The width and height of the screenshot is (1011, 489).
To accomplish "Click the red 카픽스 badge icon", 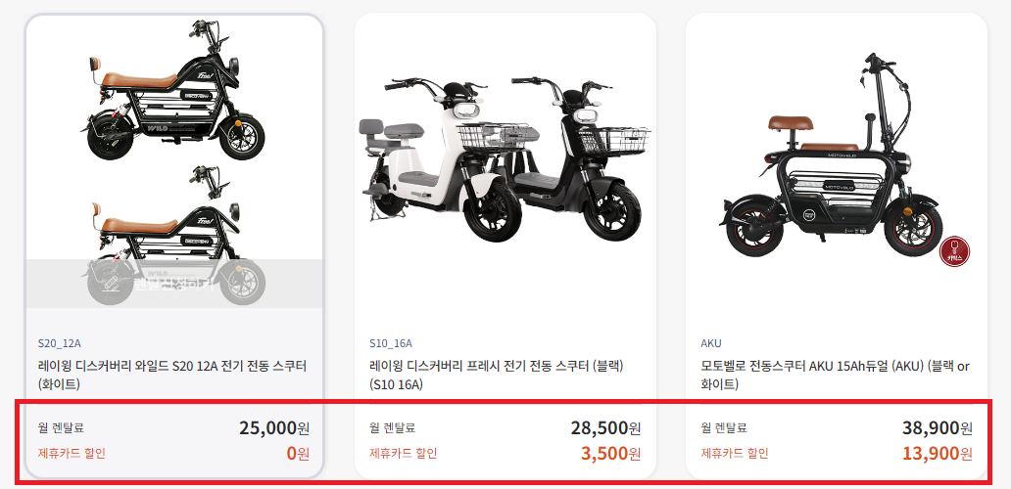I will pos(954,251).
